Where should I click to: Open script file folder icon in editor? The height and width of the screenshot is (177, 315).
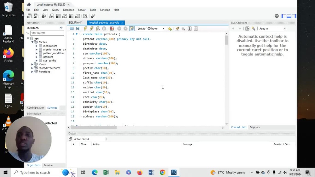tap(72, 29)
